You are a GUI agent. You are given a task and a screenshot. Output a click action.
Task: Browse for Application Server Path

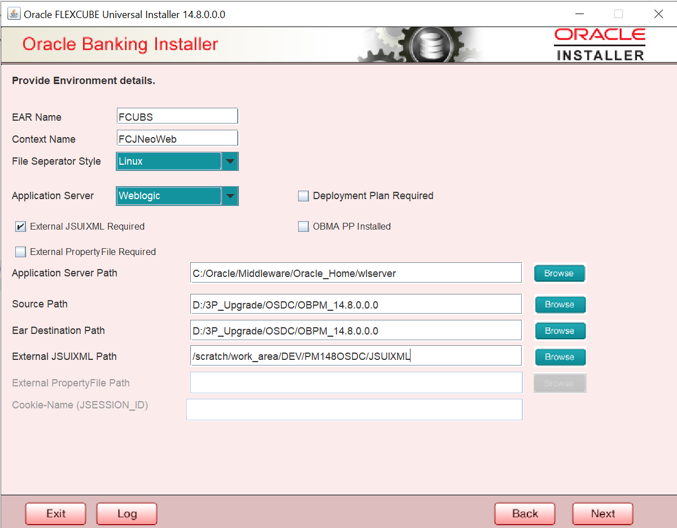point(560,273)
